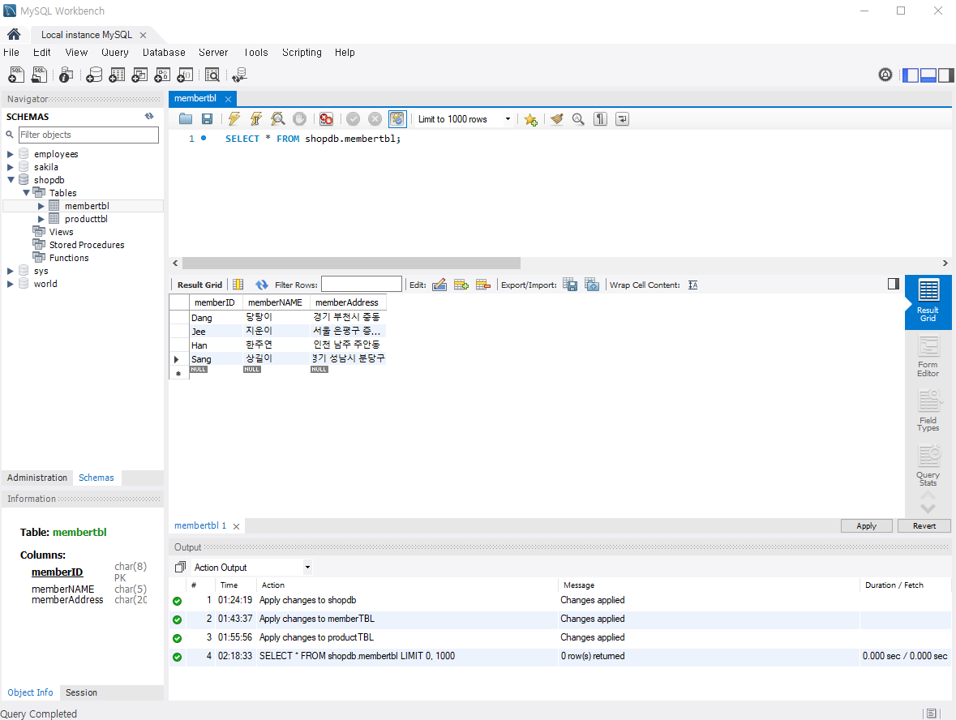This screenshot has height=720, width=956.
Task: Toggle invisible characters display
Action: point(601,119)
